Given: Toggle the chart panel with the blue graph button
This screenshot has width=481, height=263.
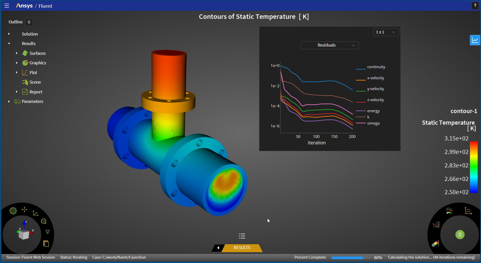Looking at the screenshot, I should [475, 40].
